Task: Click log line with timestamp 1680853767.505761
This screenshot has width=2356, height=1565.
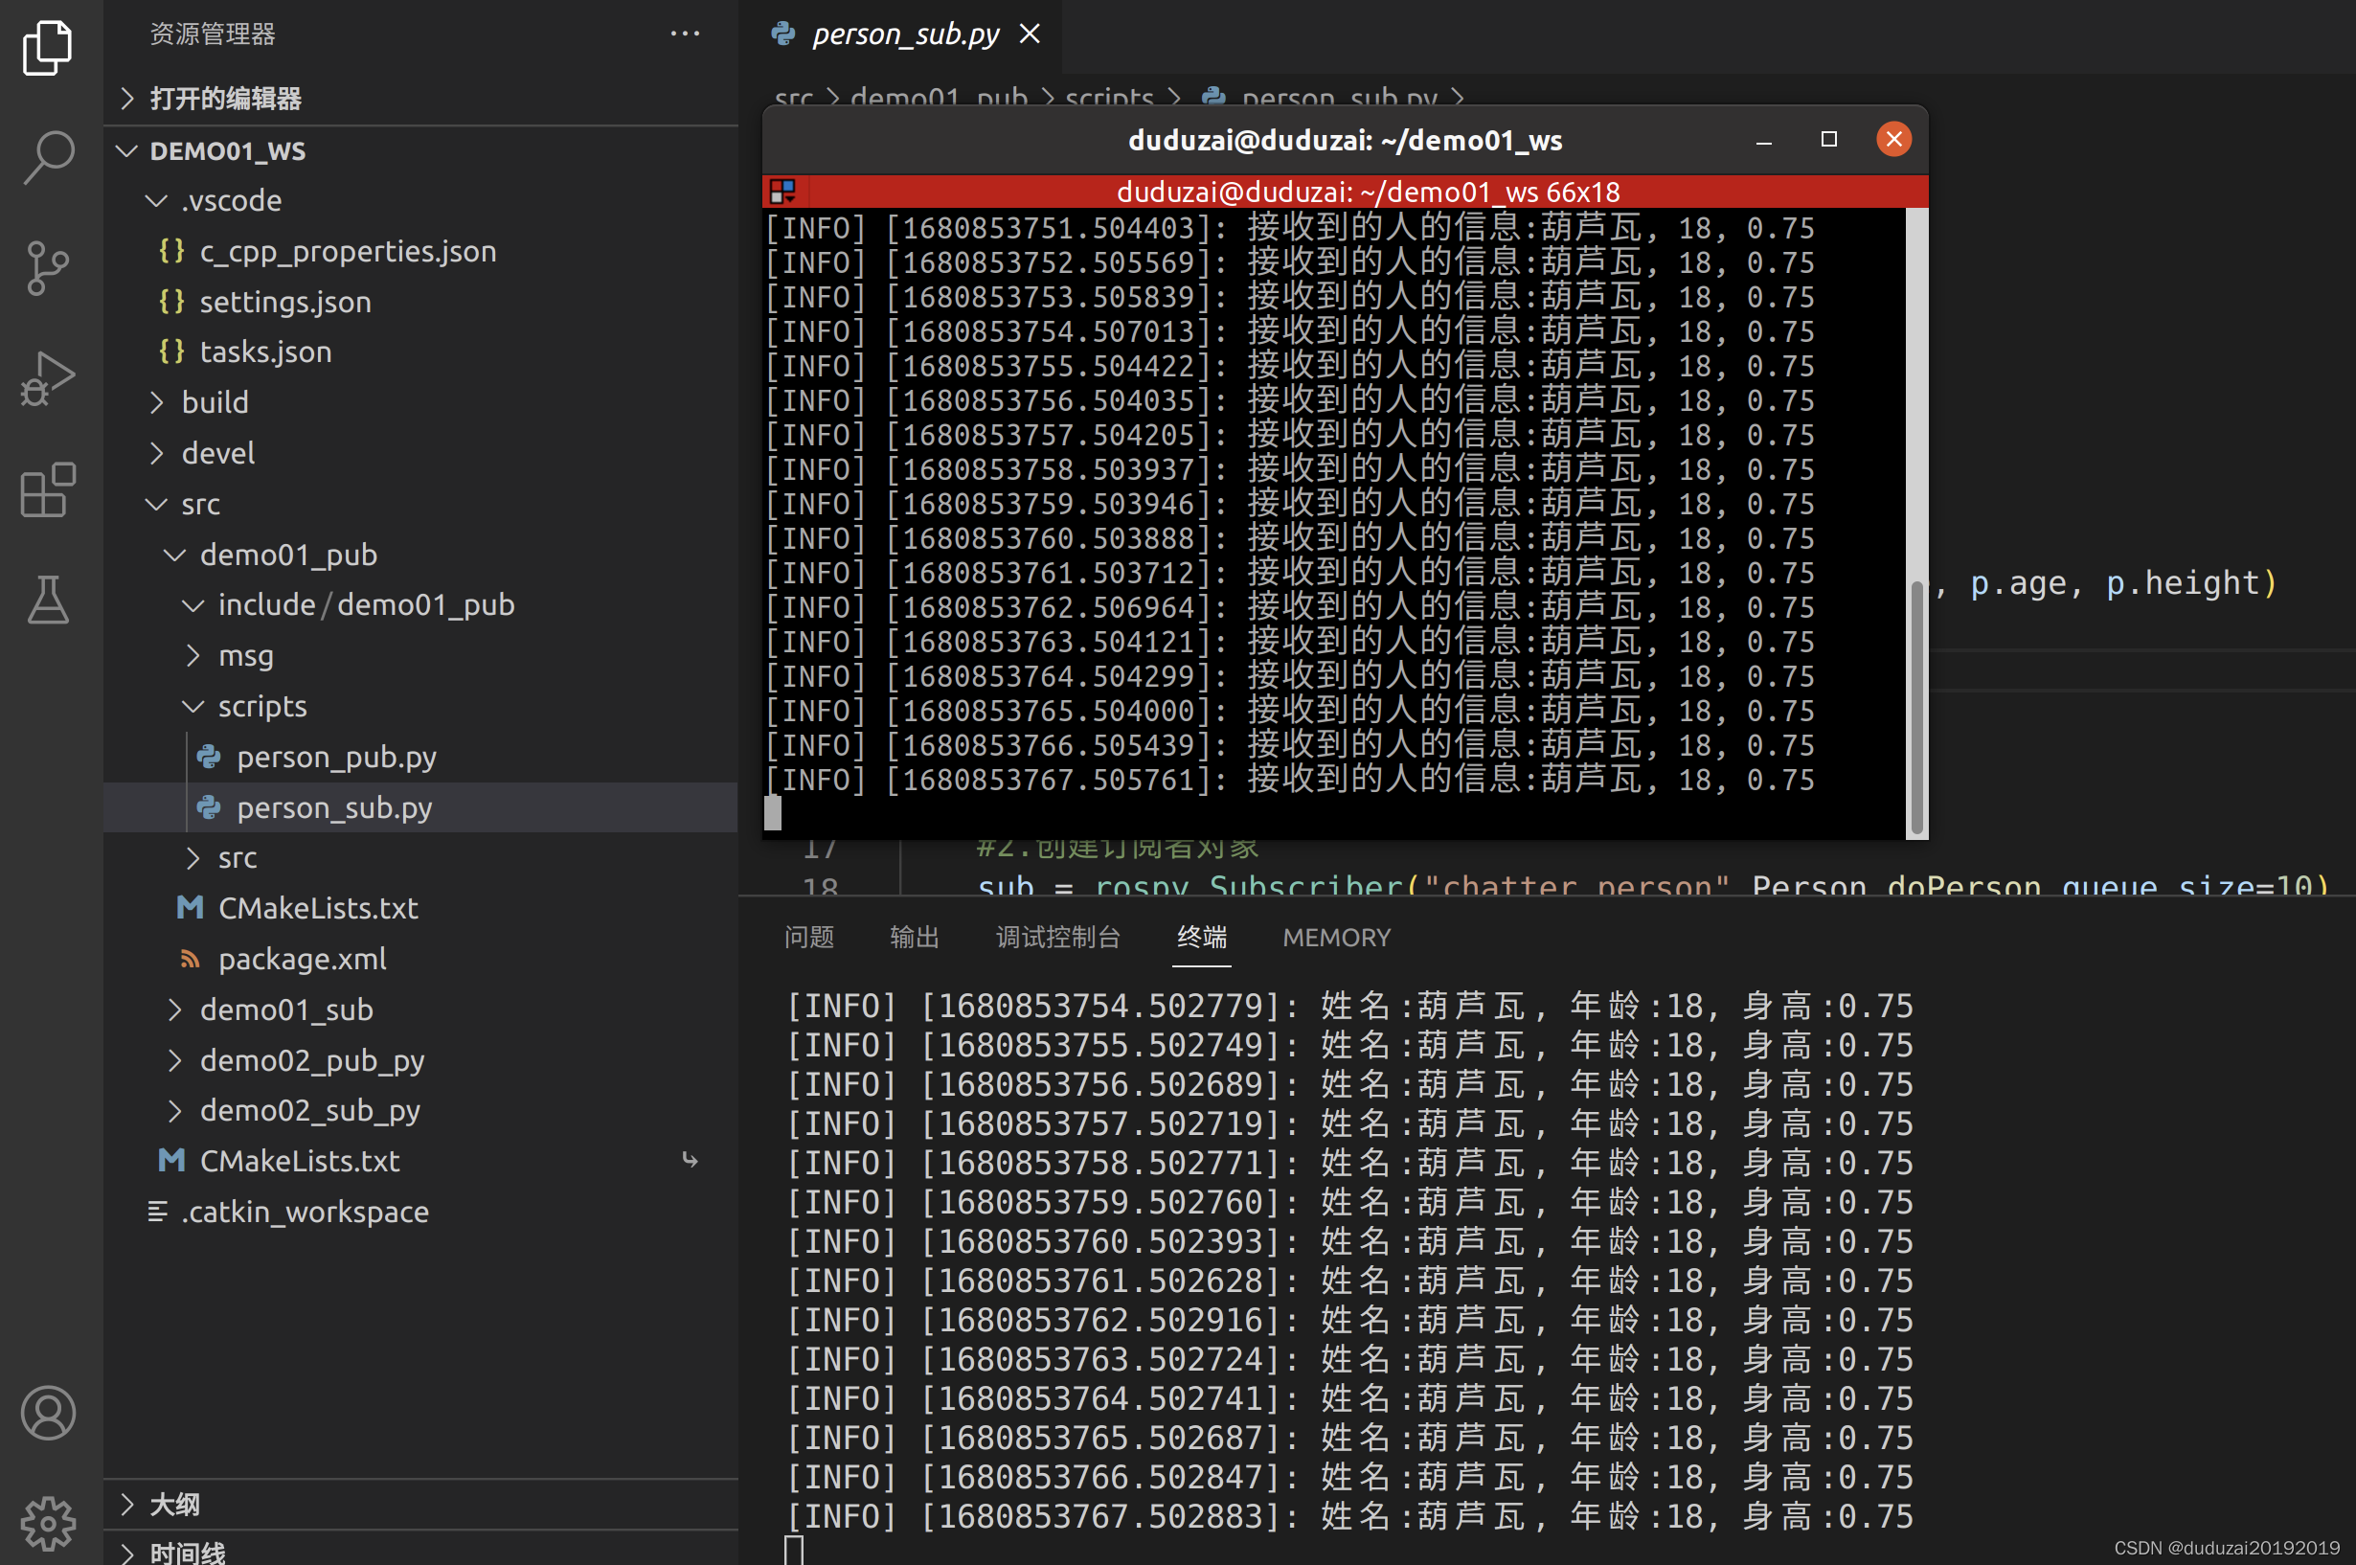Action: 1289,780
